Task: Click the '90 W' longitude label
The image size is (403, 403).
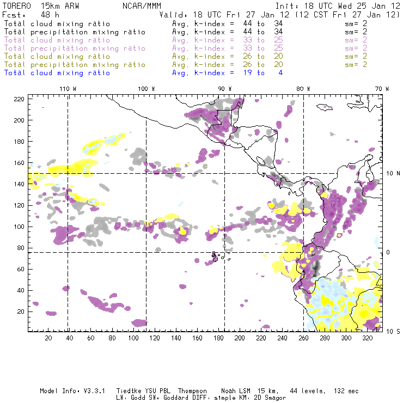Action: coord(224,89)
